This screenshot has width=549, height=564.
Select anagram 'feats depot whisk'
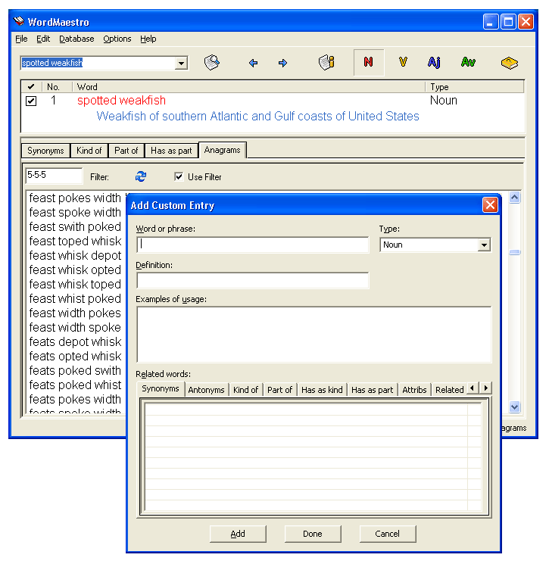point(75,341)
